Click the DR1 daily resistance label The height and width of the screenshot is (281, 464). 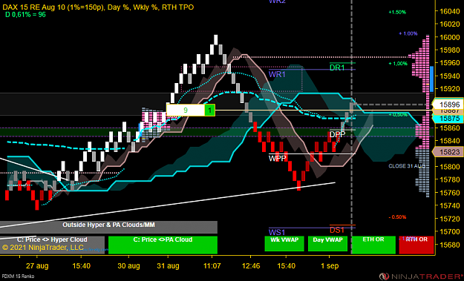pyautogui.click(x=337, y=68)
